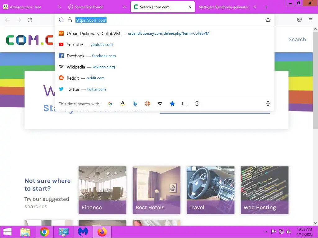
Task: Click the Search link on com.com page
Action: tap(297, 39)
